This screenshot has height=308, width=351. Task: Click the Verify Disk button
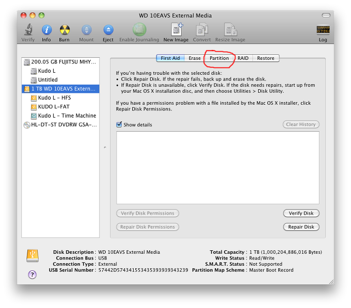pyautogui.click(x=301, y=213)
